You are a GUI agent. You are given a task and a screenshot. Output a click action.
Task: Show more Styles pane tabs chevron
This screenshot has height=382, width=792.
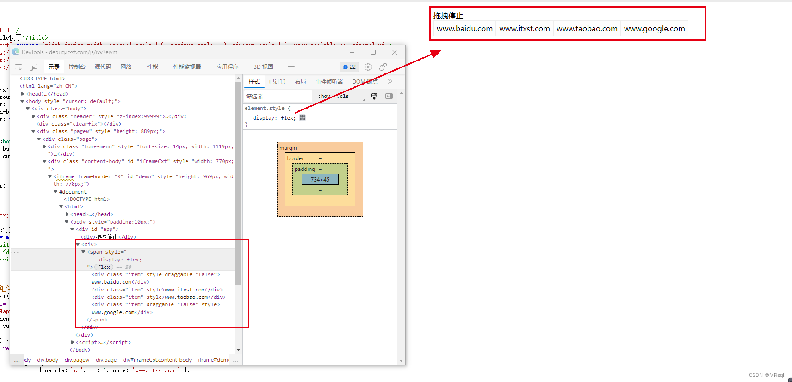click(390, 81)
